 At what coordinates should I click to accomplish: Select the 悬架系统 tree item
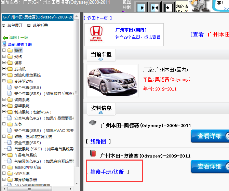tap(22, 106)
